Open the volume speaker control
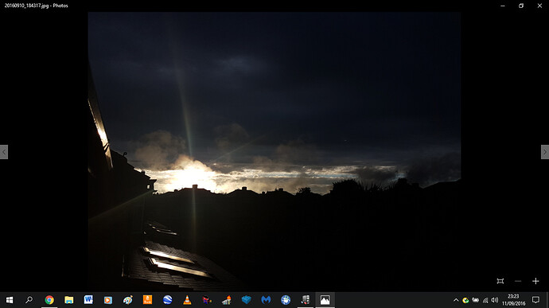Screen dimensions: 549x308 (494, 300)
